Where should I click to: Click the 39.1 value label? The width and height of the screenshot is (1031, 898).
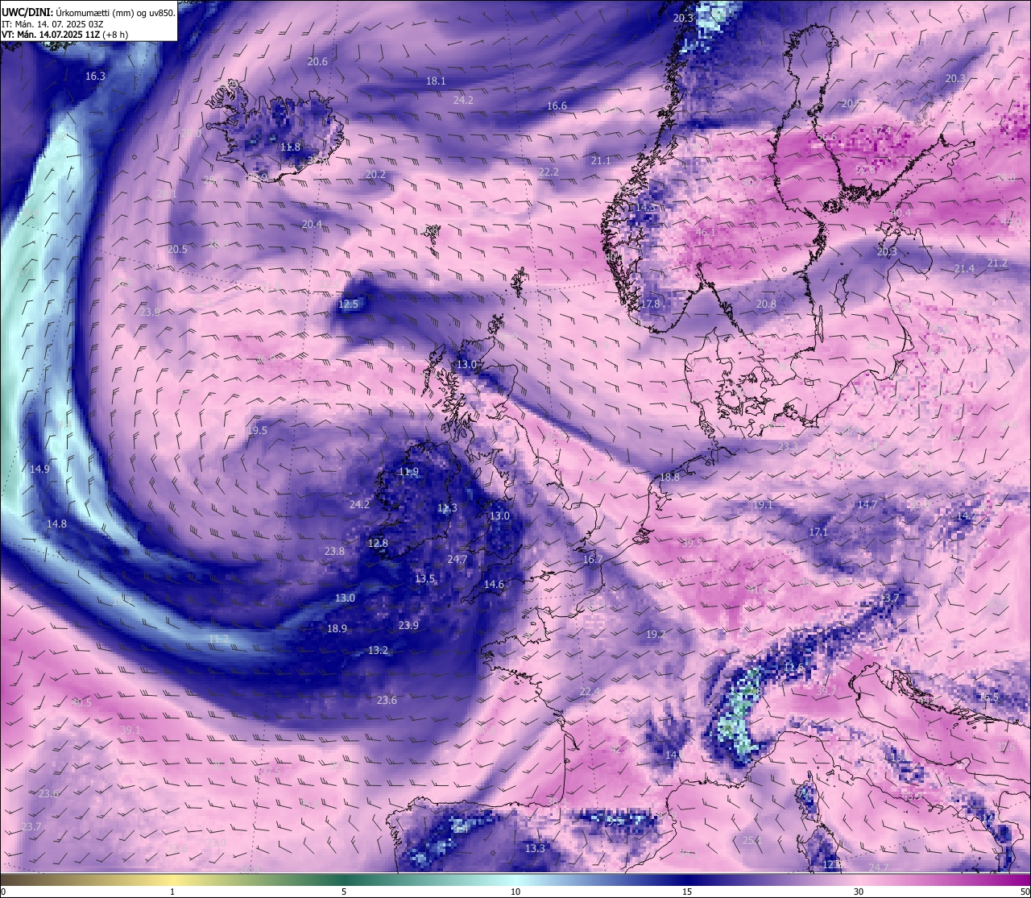click(x=130, y=730)
